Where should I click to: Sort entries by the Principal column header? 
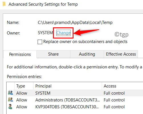click(x=68, y=86)
